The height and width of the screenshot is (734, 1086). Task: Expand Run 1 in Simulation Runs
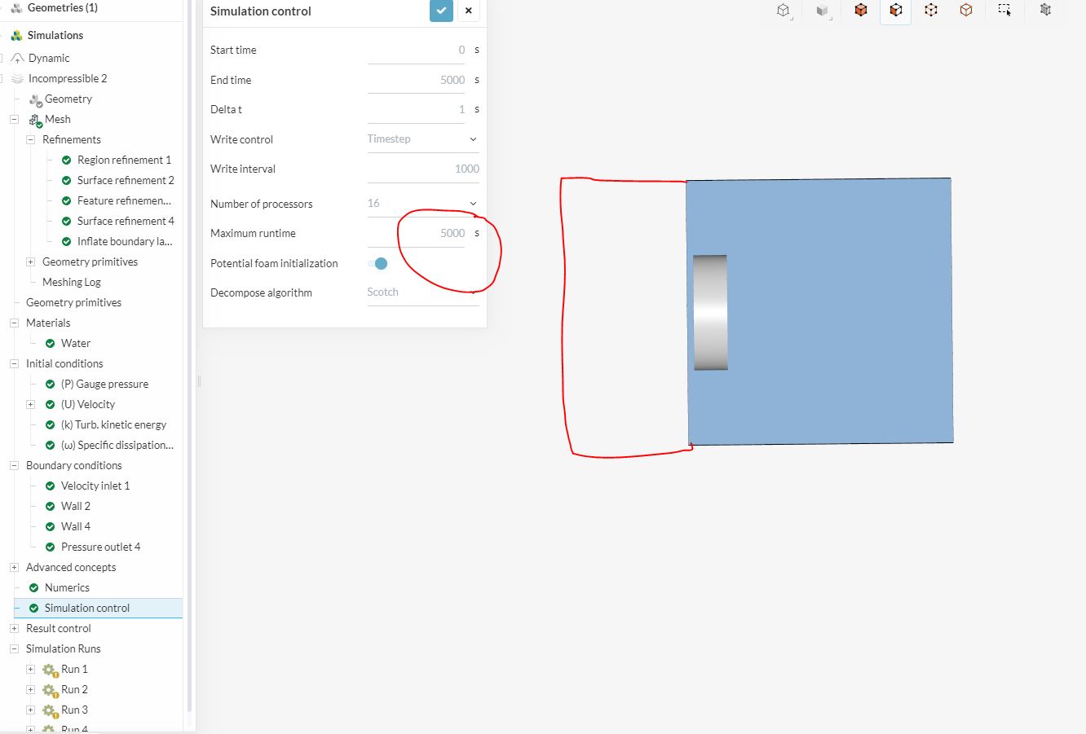30,669
